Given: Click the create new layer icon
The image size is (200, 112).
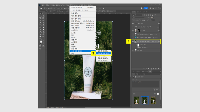Looking at the screenshot, I should point(156,69).
